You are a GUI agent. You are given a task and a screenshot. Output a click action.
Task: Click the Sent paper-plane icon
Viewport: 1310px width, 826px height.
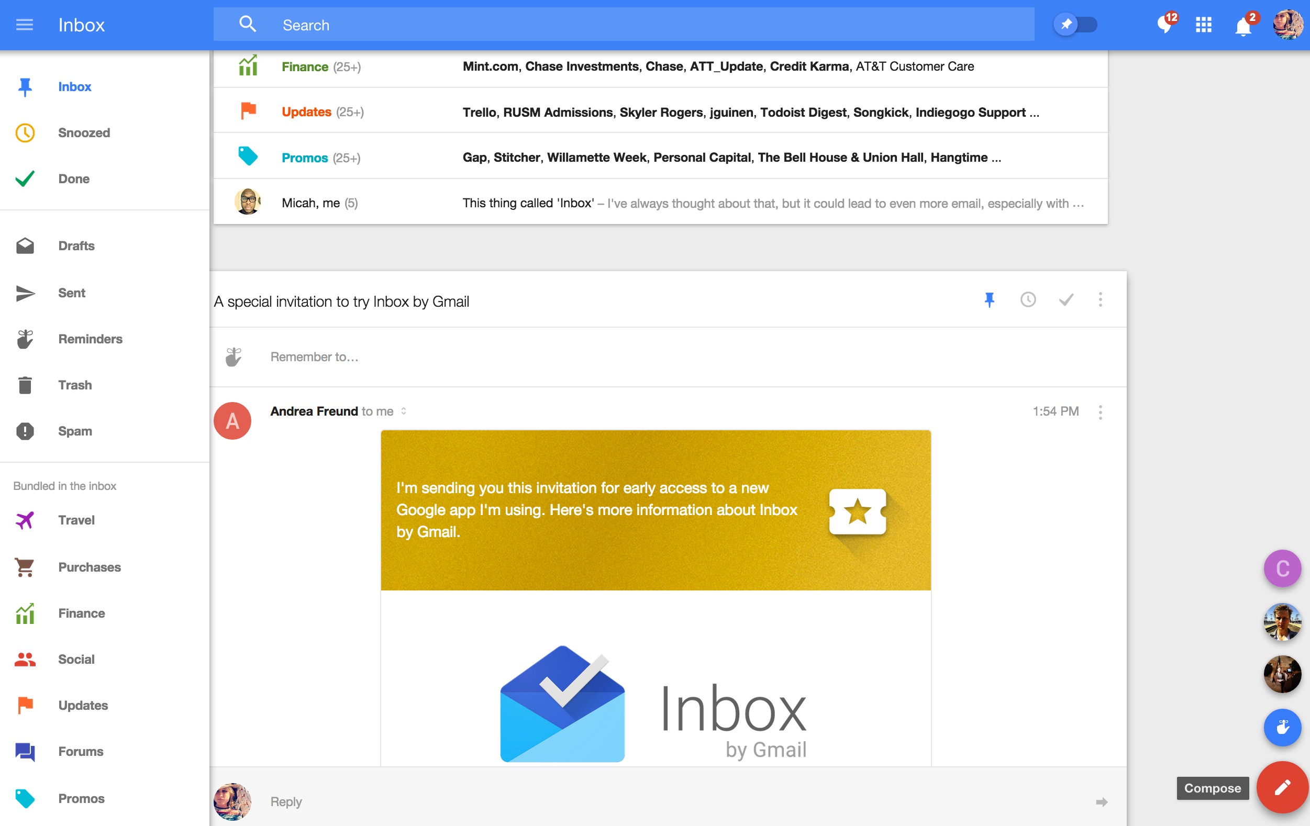25,293
